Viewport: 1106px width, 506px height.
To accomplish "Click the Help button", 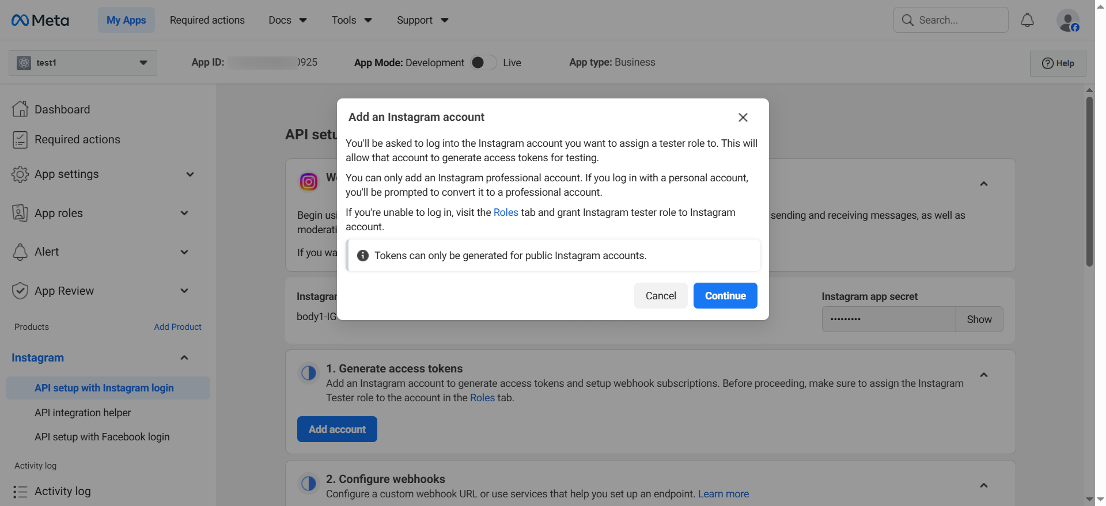I will click(x=1058, y=63).
